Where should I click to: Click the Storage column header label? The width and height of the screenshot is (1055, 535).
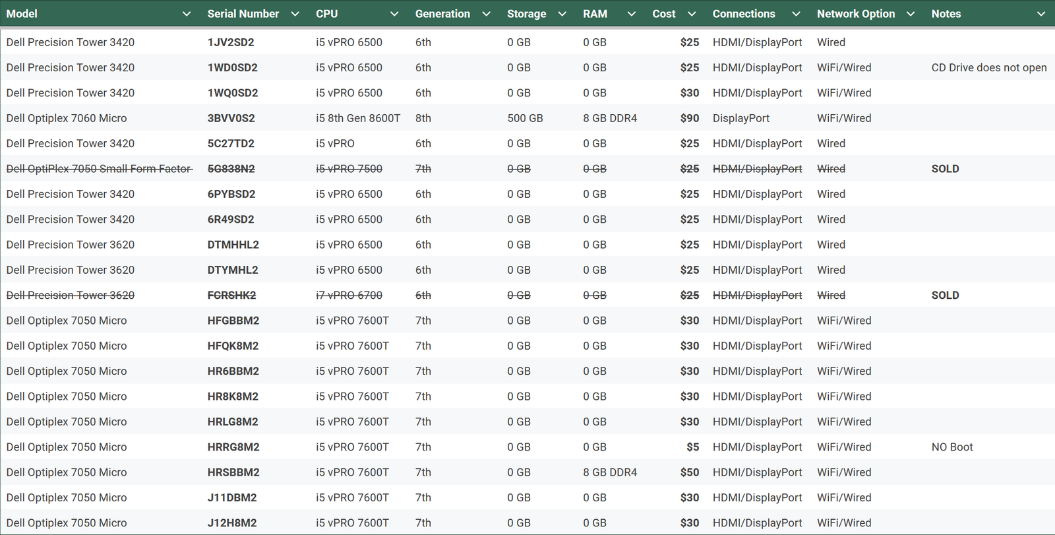tap(527, 14)
